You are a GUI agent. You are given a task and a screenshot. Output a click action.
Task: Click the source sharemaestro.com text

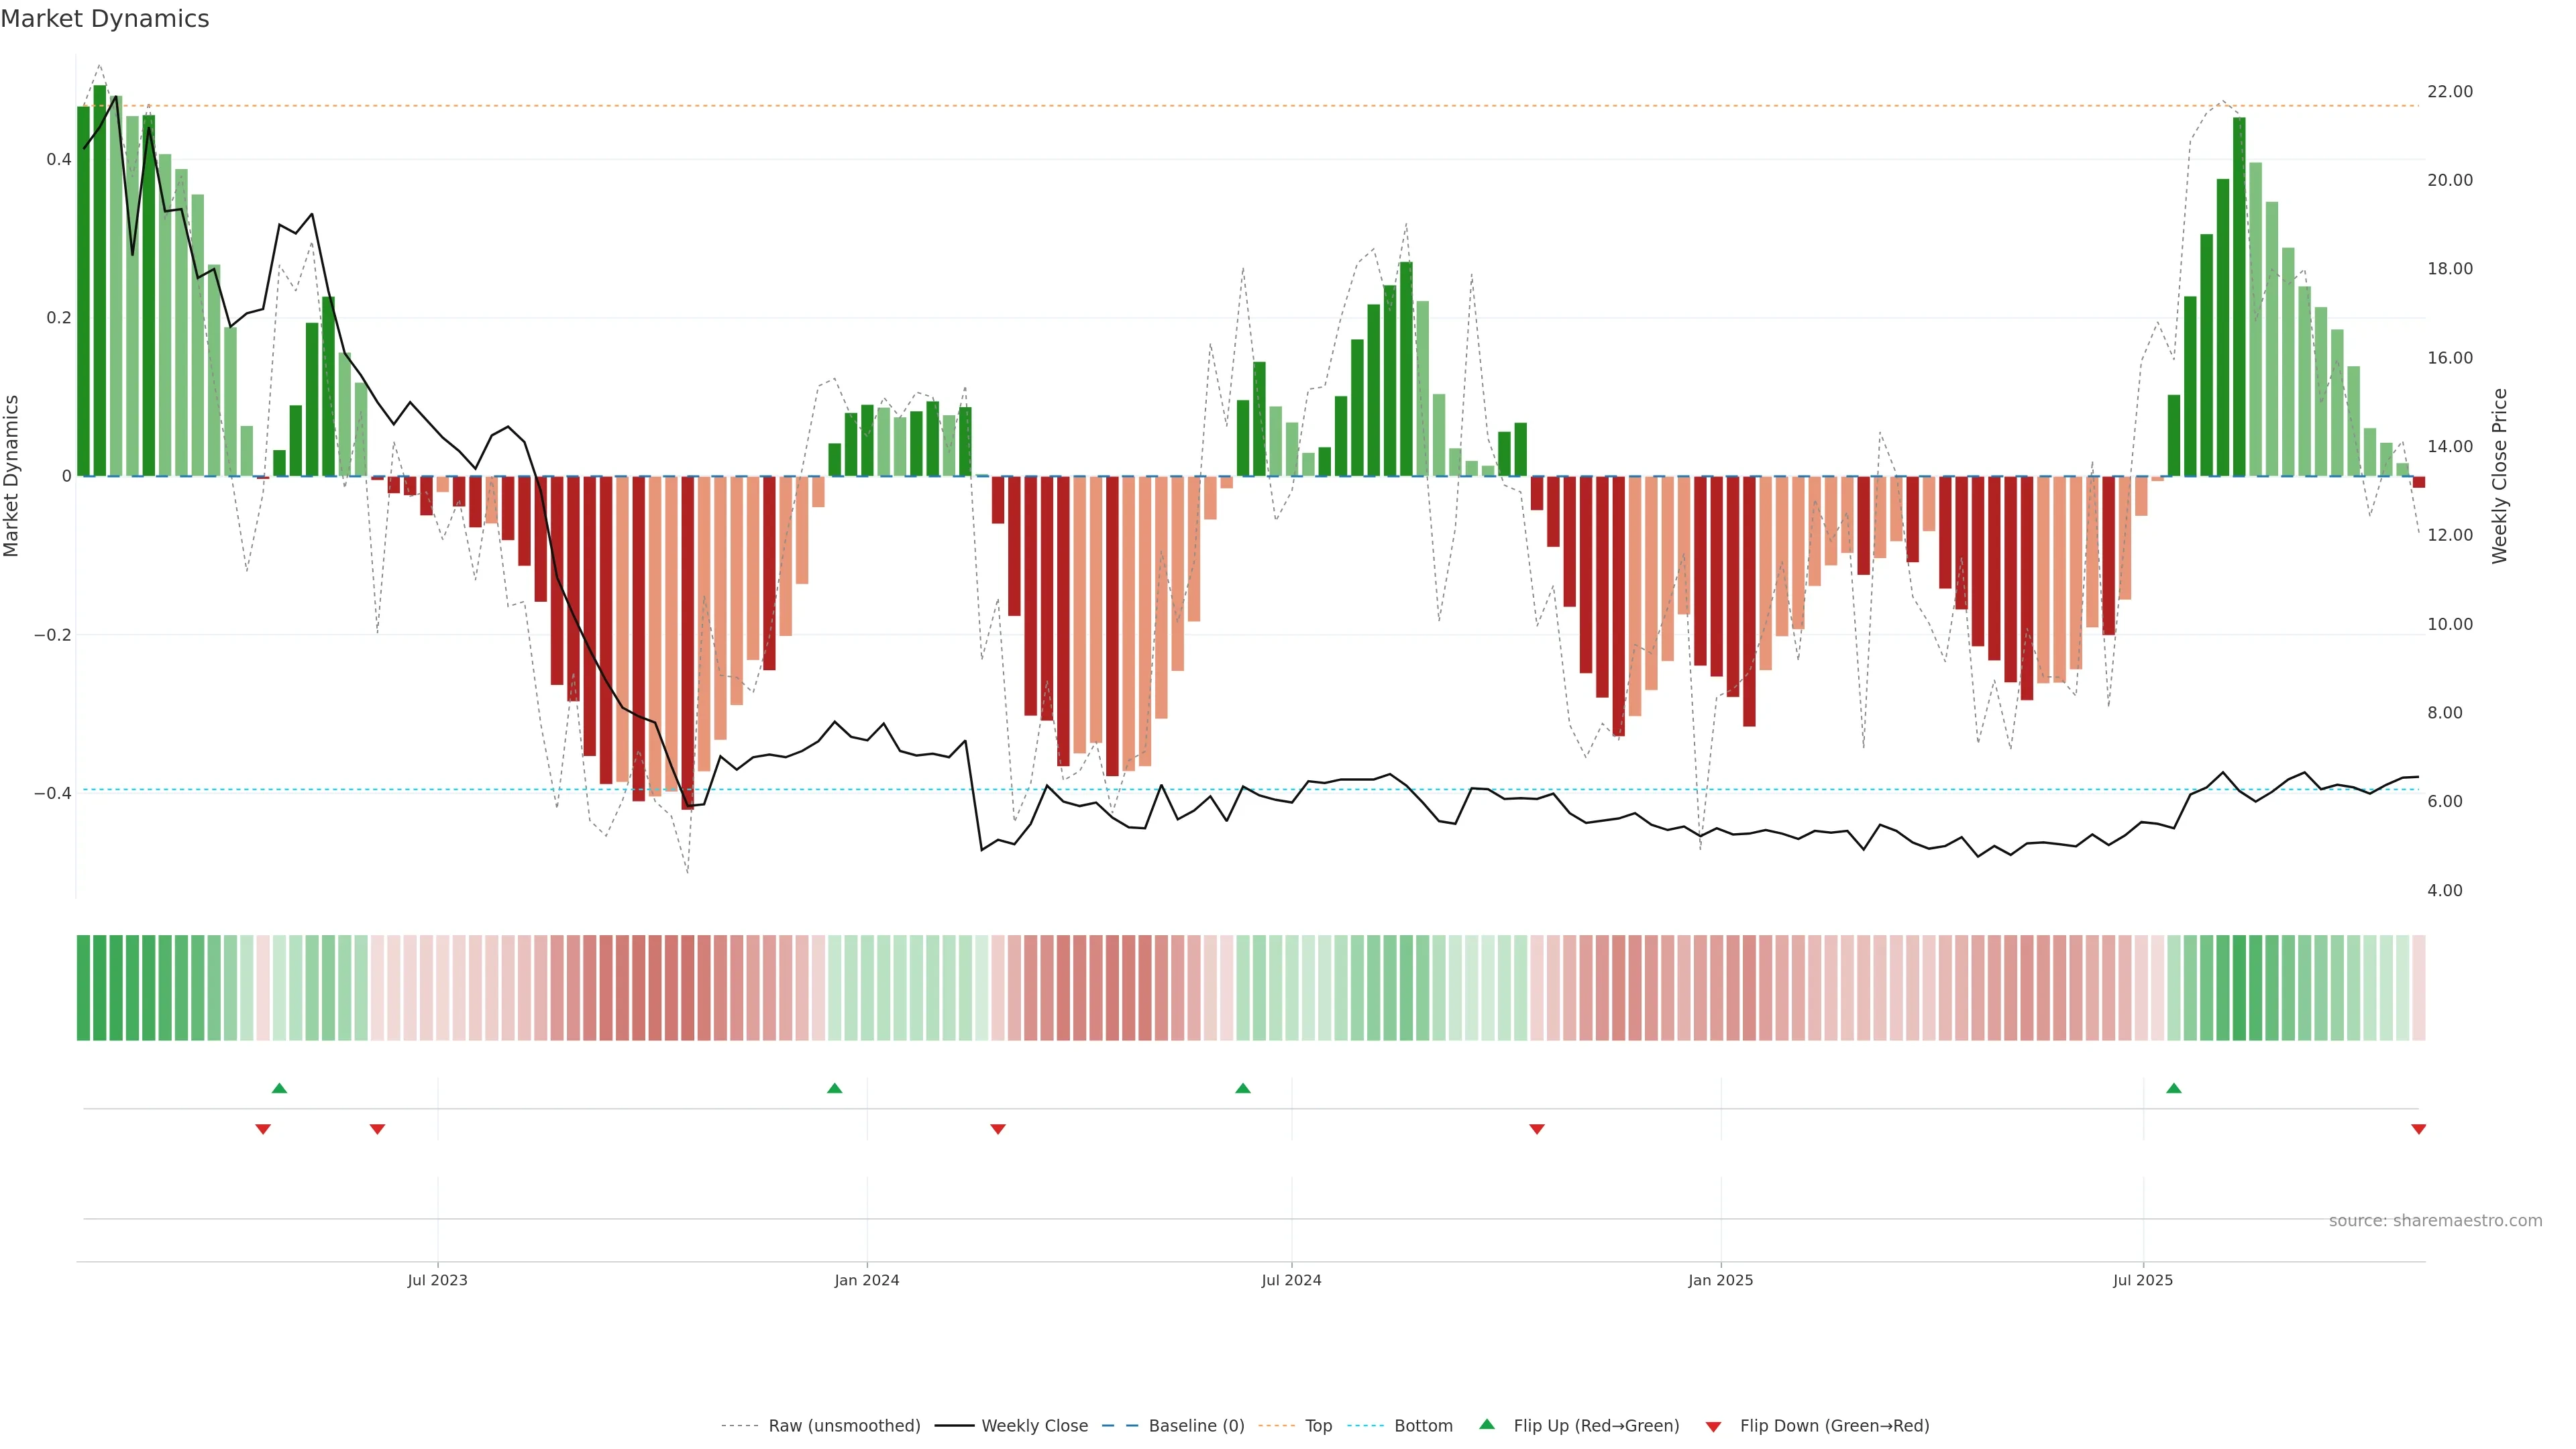(x=2435, y=1221)
